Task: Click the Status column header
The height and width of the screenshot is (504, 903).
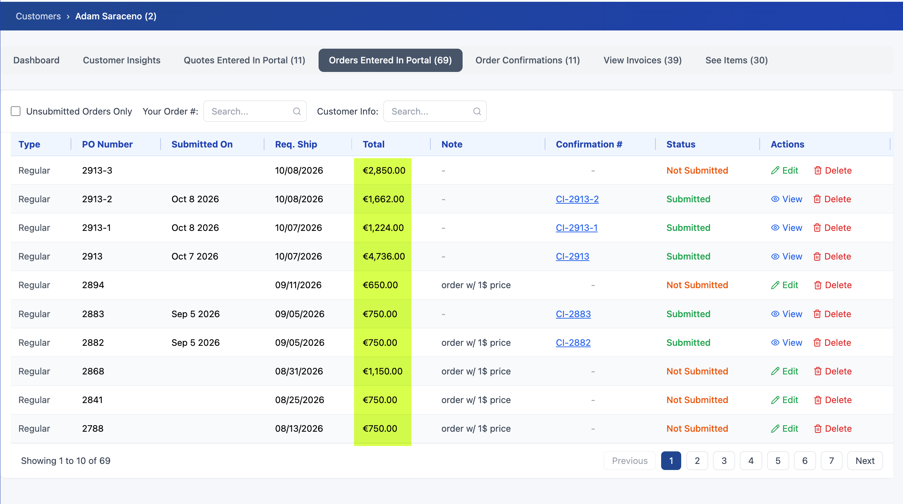Action: [680, 144]
